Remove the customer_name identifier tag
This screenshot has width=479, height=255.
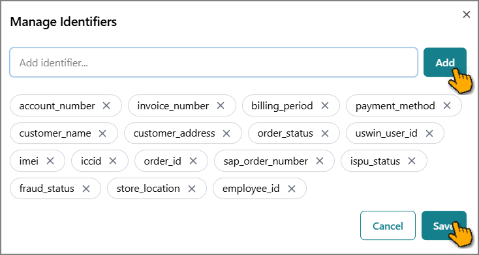pos(102,133)
